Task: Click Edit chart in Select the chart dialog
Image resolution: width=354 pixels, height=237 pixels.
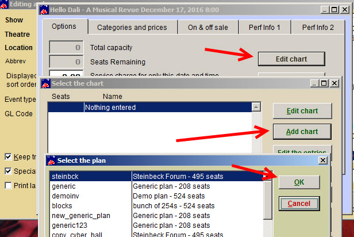Action: [302, 111]
